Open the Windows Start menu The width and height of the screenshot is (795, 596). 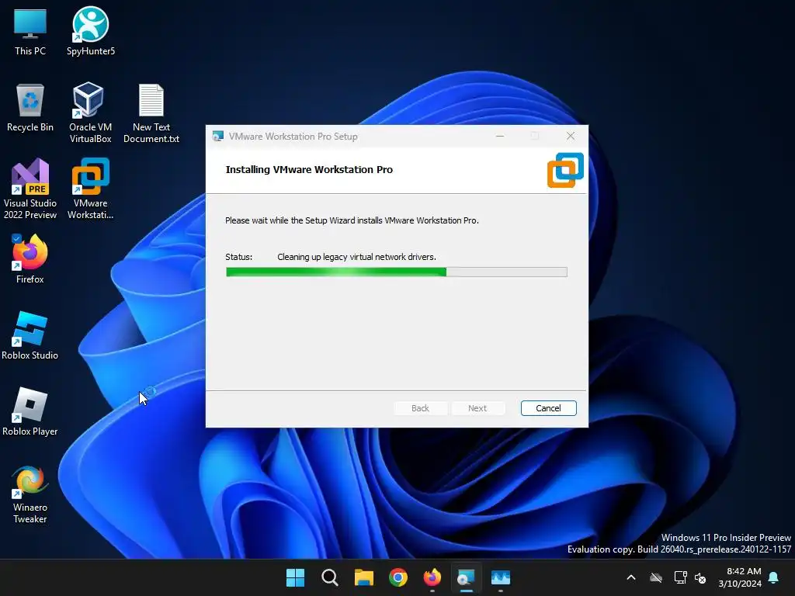pyautogui.click(x=295, y=577)
